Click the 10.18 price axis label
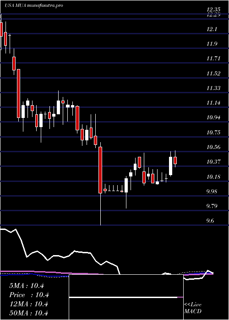The height and width of the screenshot is (320, 229). click(x=213, y=176)
